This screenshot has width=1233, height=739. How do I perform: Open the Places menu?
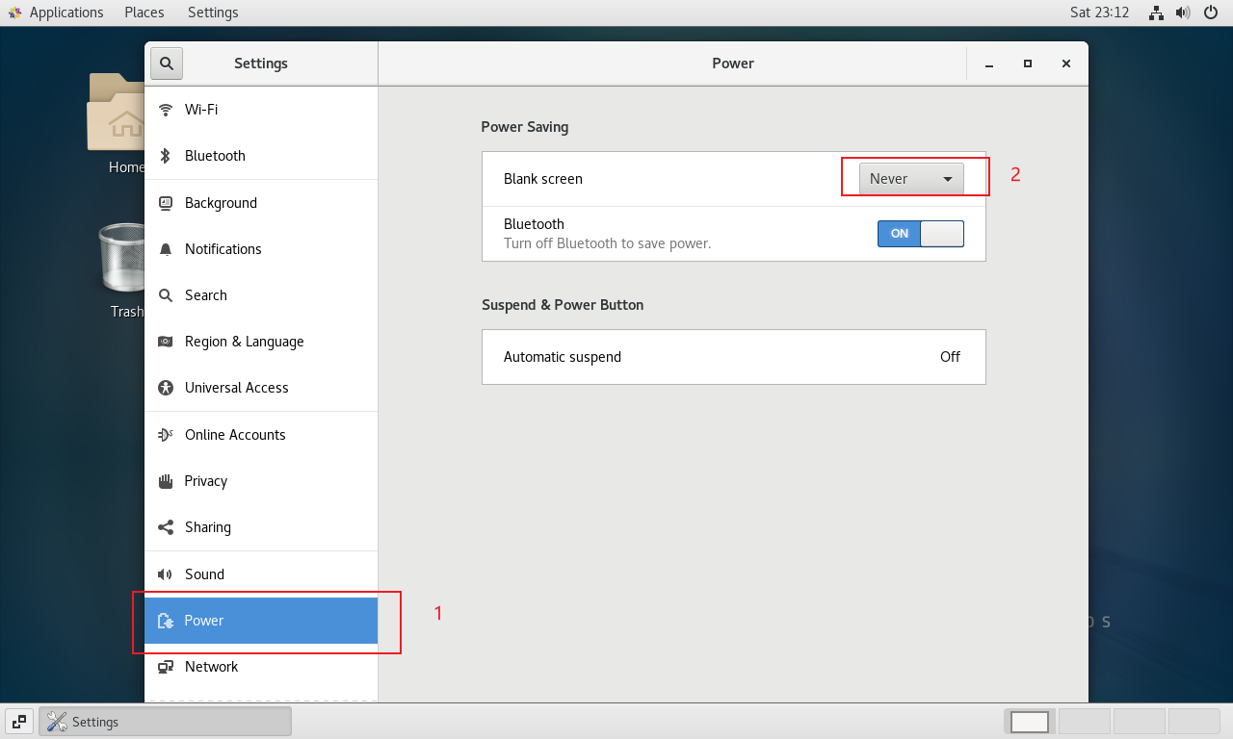pyautogui.click(x=144, y=13)
